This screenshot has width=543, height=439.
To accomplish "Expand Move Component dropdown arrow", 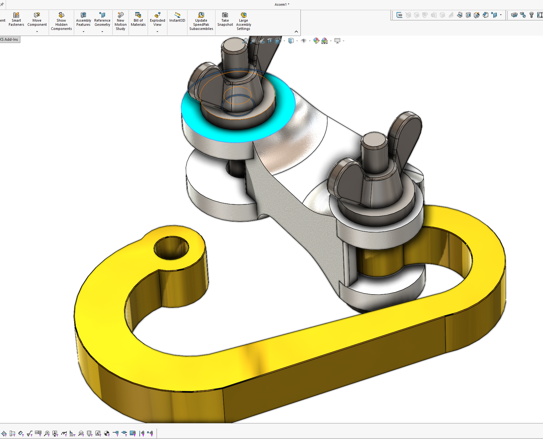I will tap(37, 32).
